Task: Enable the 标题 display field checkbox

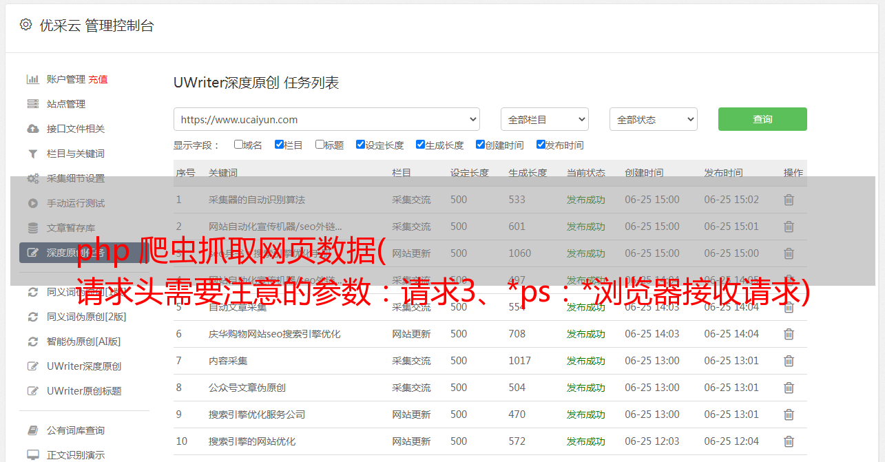Action: coord(320,145)
